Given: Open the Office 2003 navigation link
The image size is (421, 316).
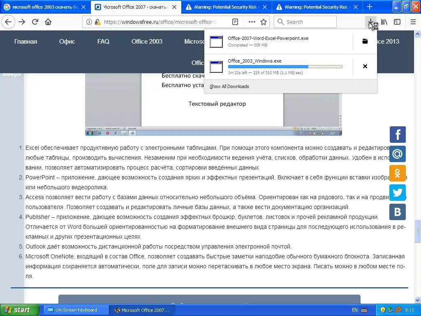Looking at the screenshot, I should click(x=147, y=42).
